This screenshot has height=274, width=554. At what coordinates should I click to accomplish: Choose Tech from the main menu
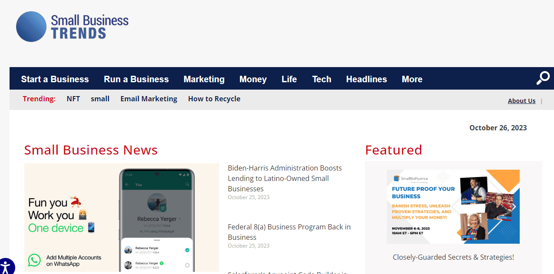(321, 79)
